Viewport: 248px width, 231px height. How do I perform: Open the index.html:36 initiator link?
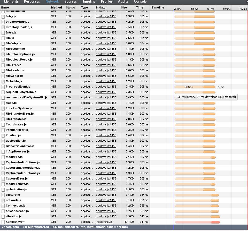104,222
